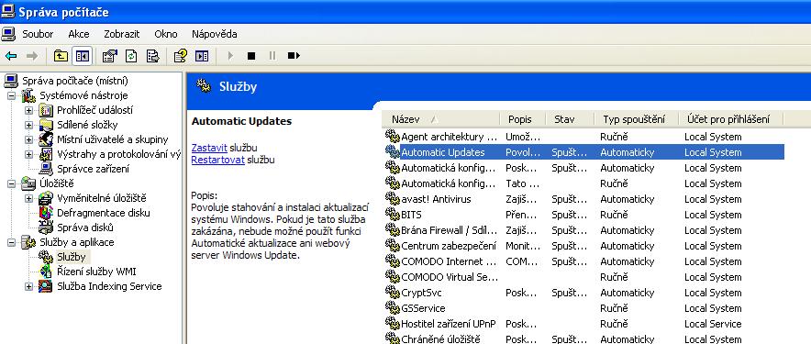
Task: Select the Chráněné úložiště service
Action: pos(584,338)
